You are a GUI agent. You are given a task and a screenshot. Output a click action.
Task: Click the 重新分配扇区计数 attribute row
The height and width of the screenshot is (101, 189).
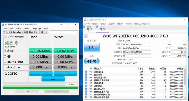134,80
